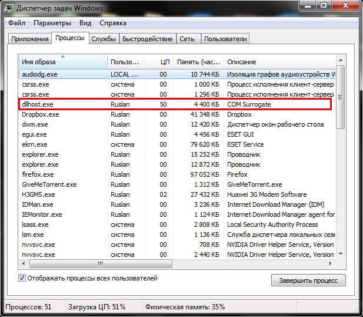Screen dimensions: 363x317
Task: Click the 2 440 КБ memory value
Action: pos(207,255)
